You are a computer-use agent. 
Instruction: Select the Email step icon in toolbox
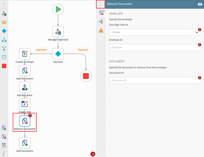click(x=4, y=22)
